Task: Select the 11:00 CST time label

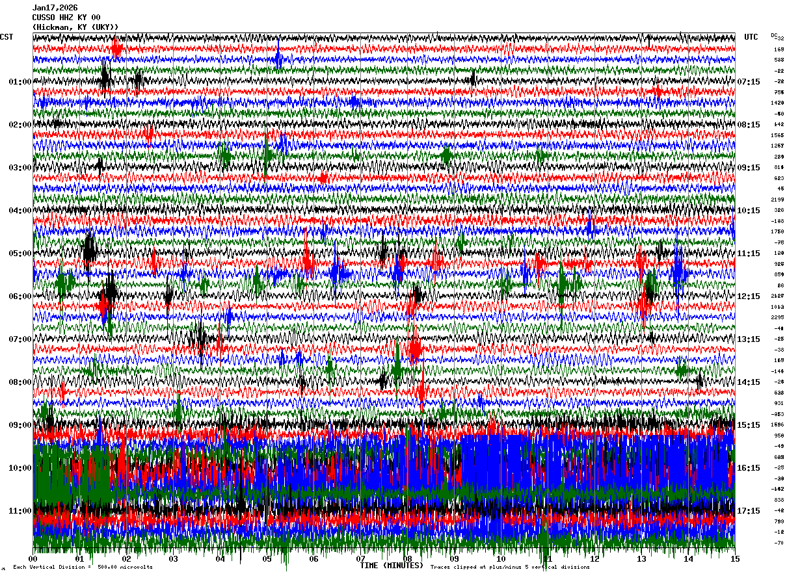Action: point(20,511)
